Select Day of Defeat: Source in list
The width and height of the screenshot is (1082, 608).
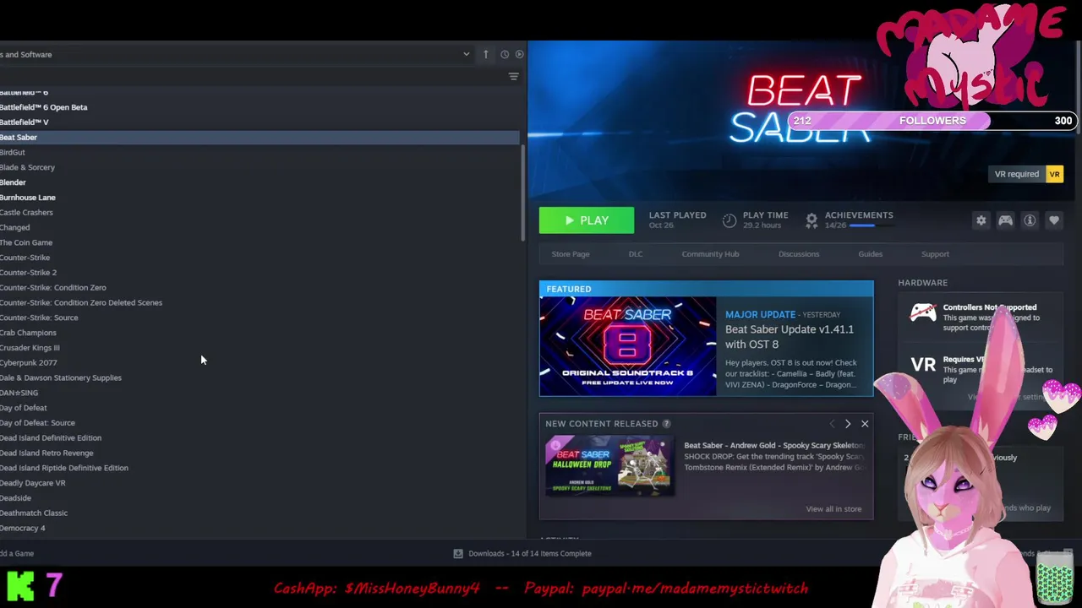click(x=260, y=423)
